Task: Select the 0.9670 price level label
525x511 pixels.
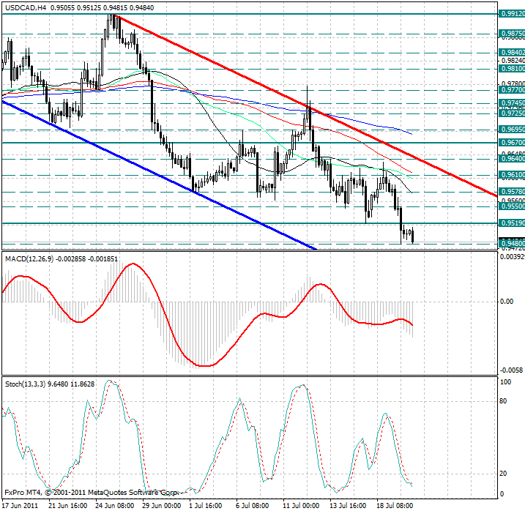Action: pos(512,142)
